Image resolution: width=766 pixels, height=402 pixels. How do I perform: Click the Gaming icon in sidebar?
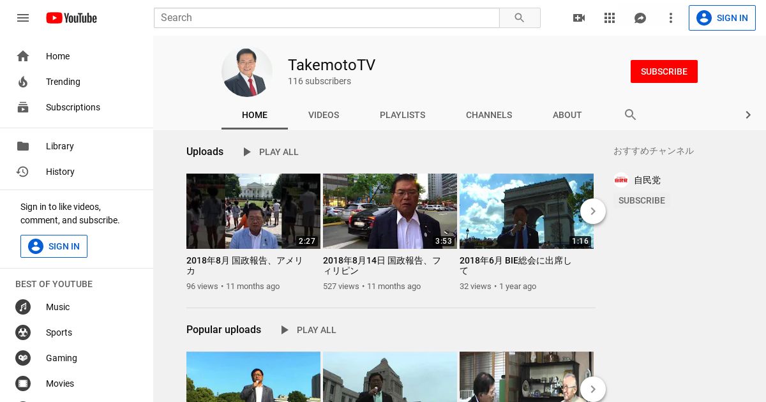23,358
